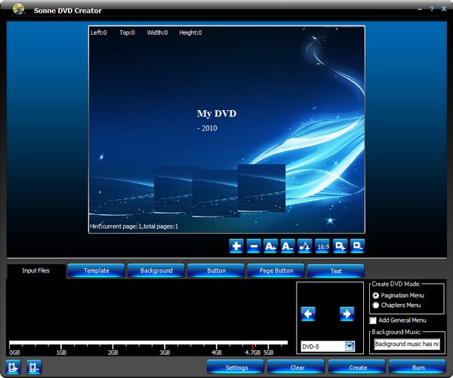Click the A+ add text icon
This screenshot has height=378, width=453.
[270, 246]
